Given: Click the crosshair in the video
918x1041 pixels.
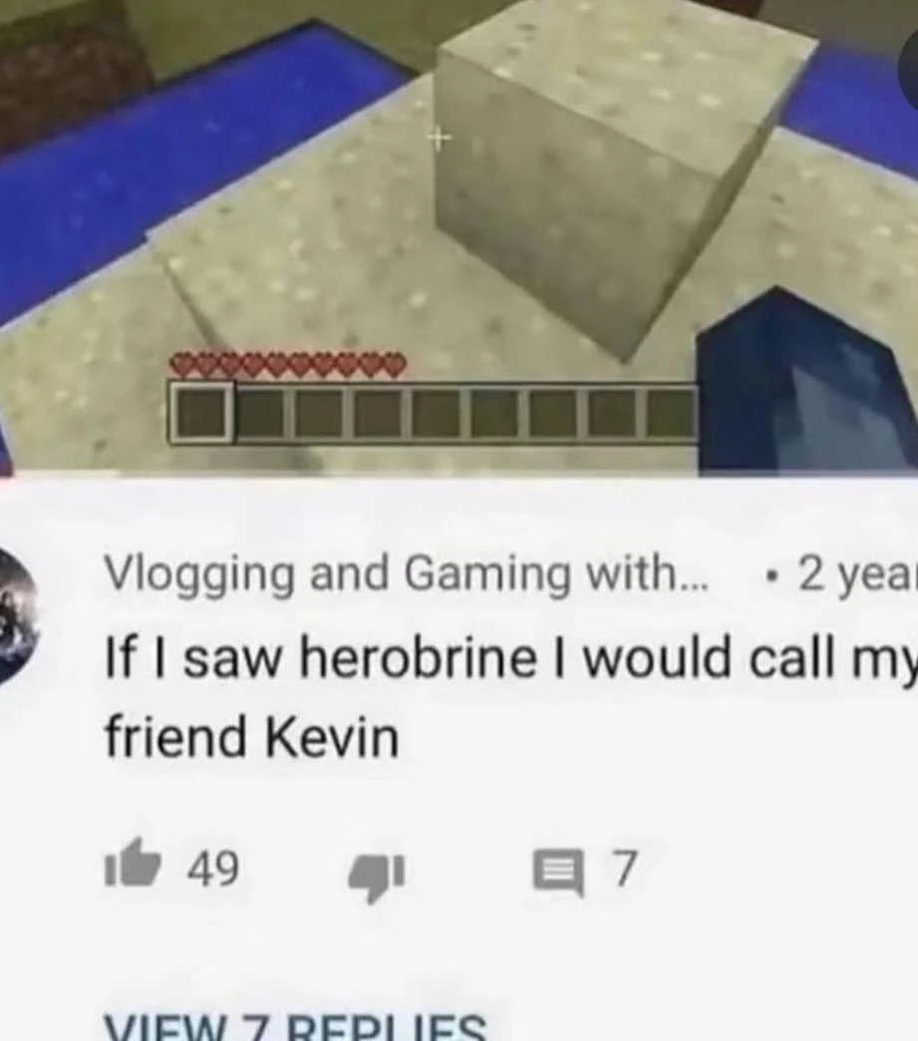Looking at the screenshot, I should 438,138.
